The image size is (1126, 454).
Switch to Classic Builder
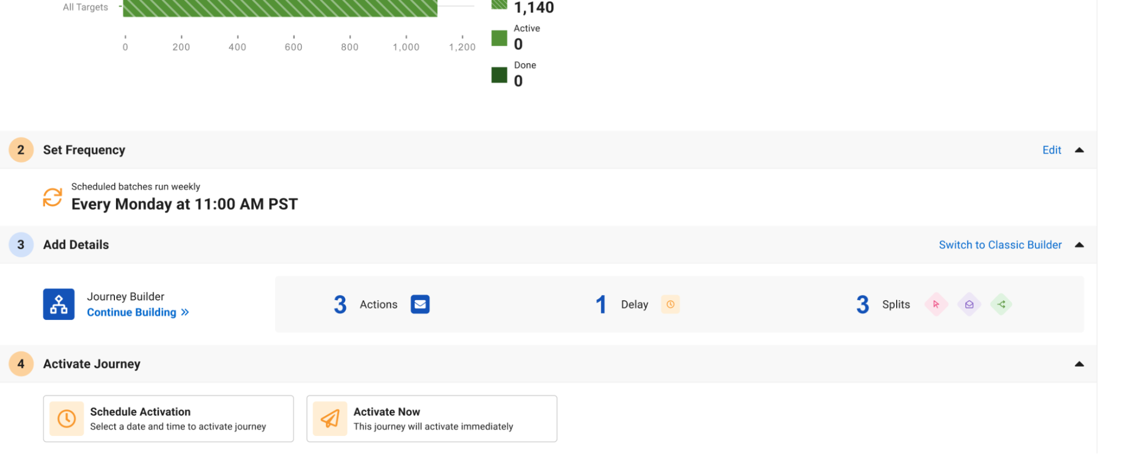[x=1000, y=244]
